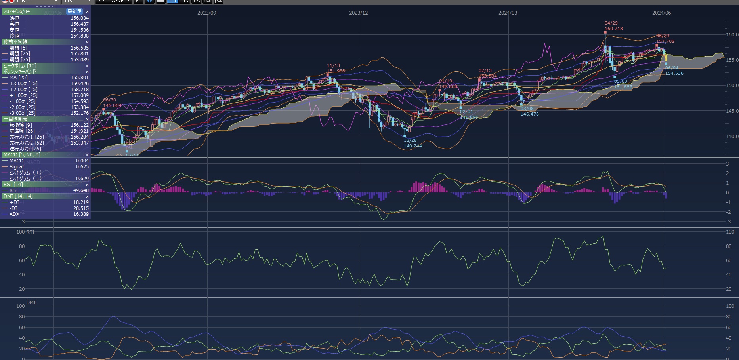Select the Bid price toggle
739x360 pixels.
pos(172,1)
